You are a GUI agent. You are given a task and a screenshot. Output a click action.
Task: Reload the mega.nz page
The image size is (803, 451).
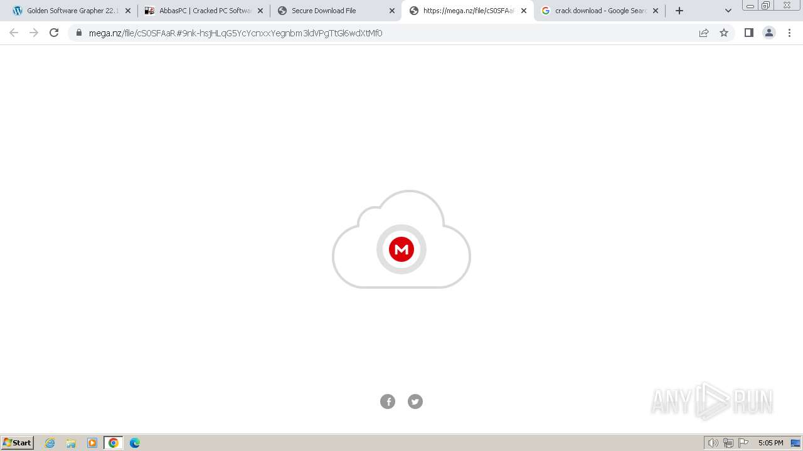pyautogui.click(x=54, y=33)
